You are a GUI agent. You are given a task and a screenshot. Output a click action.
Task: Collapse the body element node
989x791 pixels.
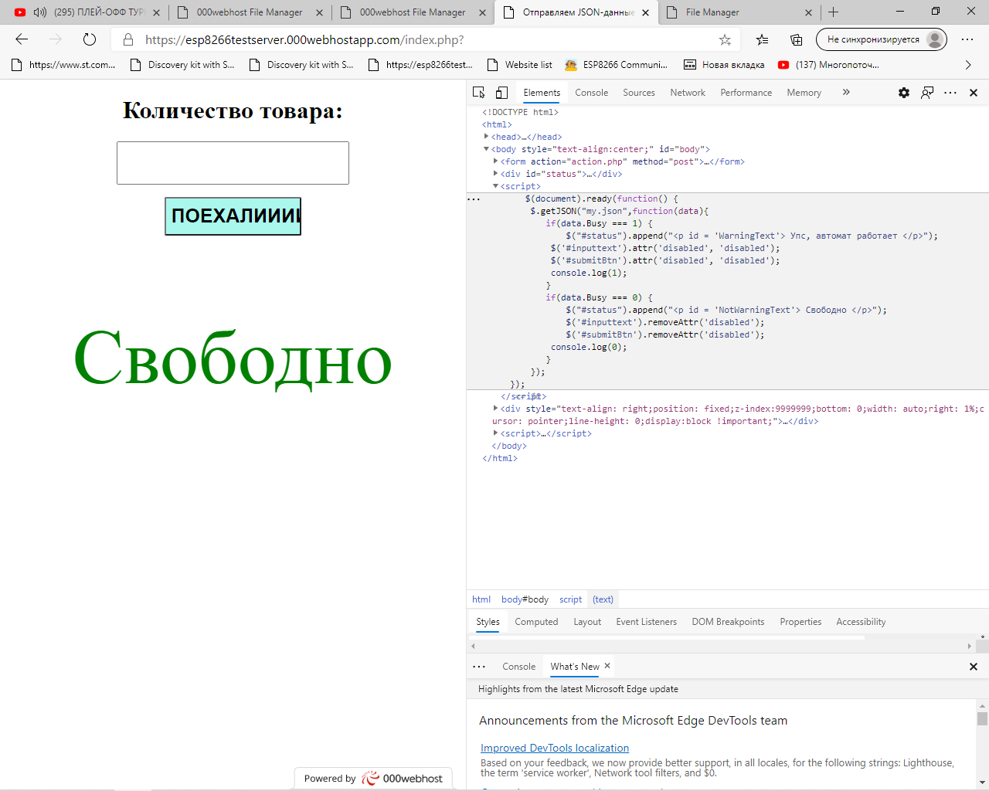[486, 149]
